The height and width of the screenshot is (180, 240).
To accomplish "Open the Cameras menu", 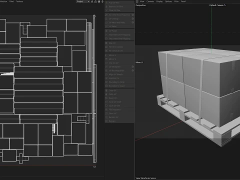I will click(150, 1).
